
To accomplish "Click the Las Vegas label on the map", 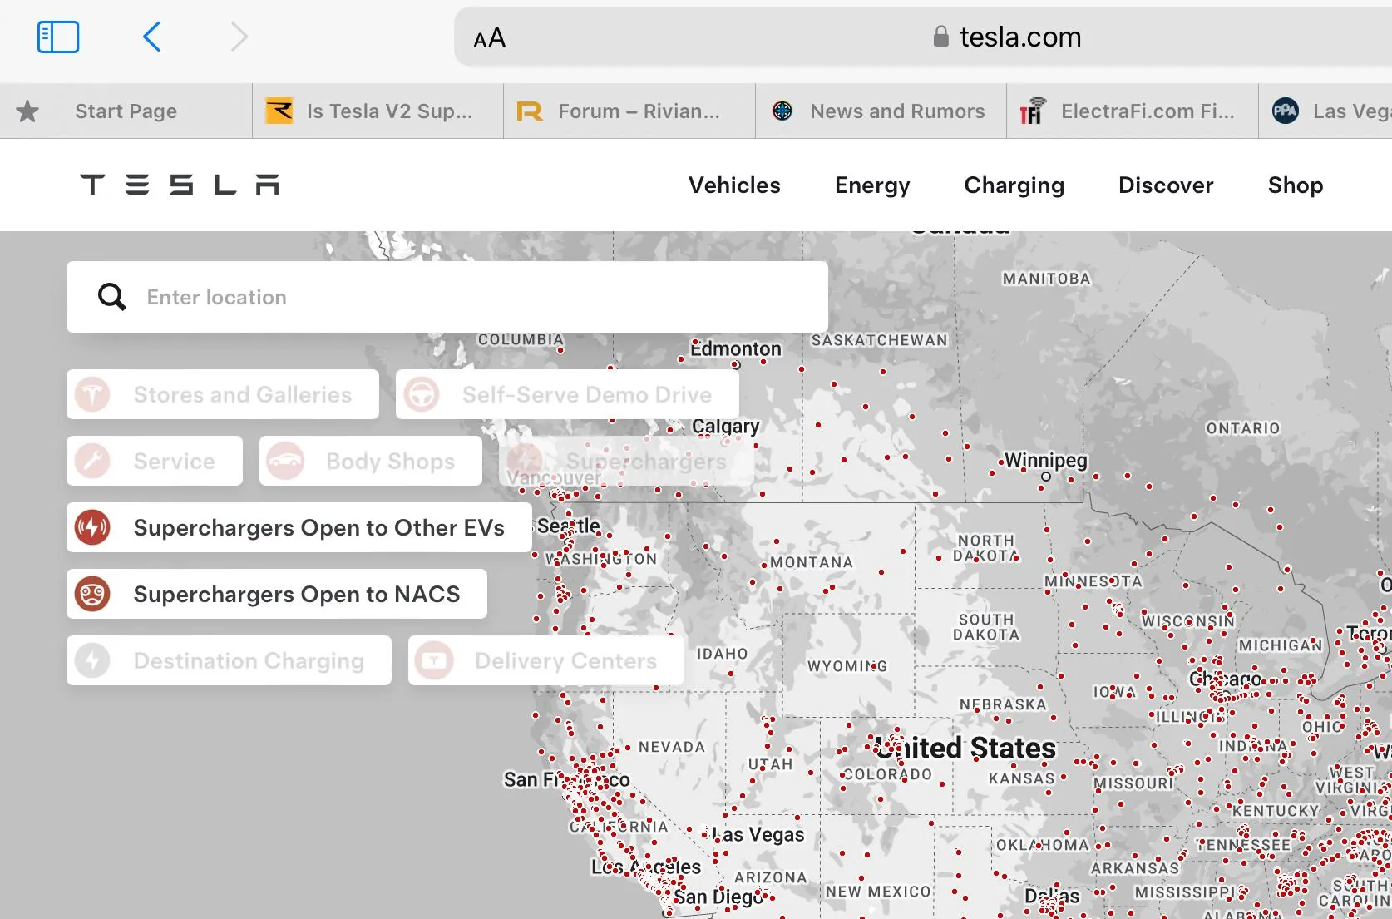I will (x=758, y=834).
